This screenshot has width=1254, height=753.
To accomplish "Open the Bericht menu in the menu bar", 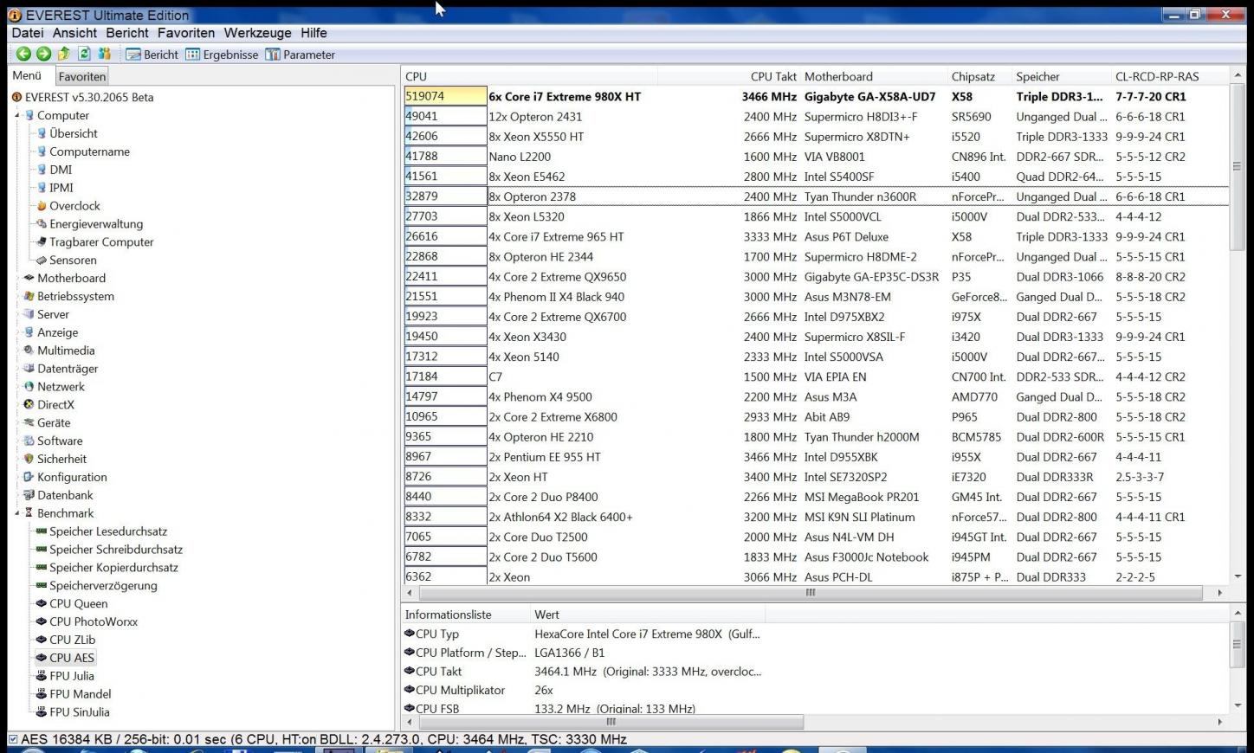I will coord(127,33).
